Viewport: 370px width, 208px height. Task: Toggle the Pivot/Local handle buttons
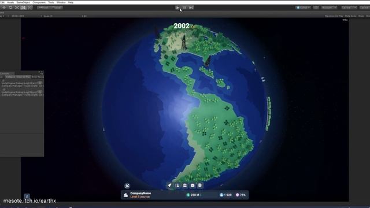pyautogui.click(x=50, y=8)
